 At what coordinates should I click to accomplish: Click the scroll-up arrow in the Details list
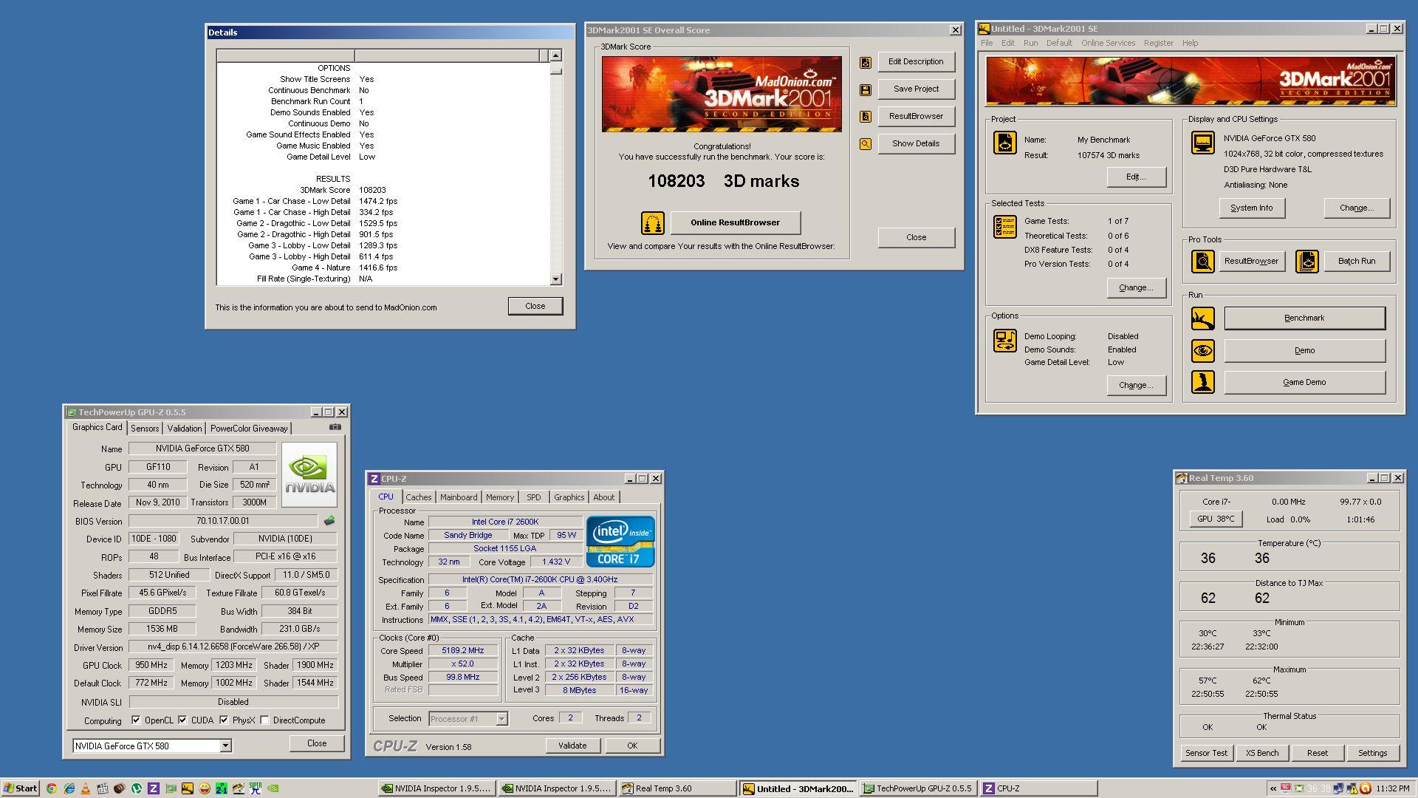pyautogui.click(x=555, y=55)
